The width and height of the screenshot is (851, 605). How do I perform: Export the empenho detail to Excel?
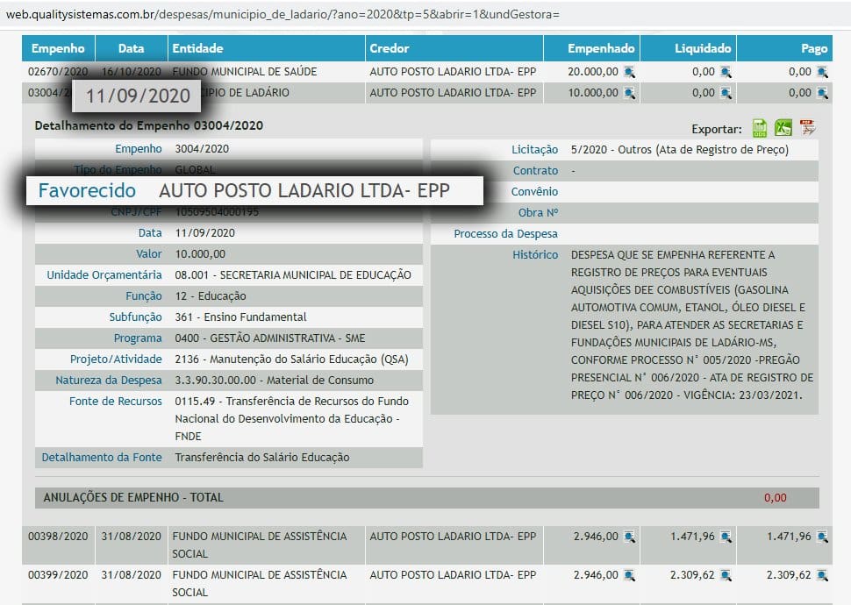pyautogui.click(x=783, y=129)
